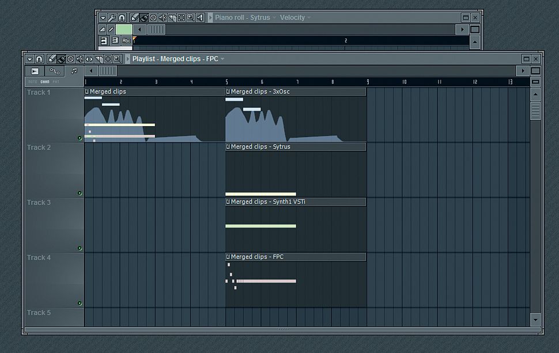
Task: Select the Piano roll speaker playback tool
Action: click(x=200, y=17)
